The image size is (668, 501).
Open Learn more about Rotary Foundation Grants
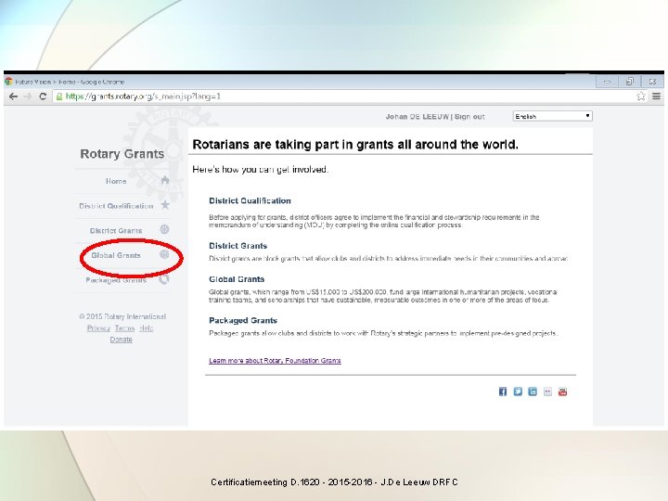click(x=275, y=360)
